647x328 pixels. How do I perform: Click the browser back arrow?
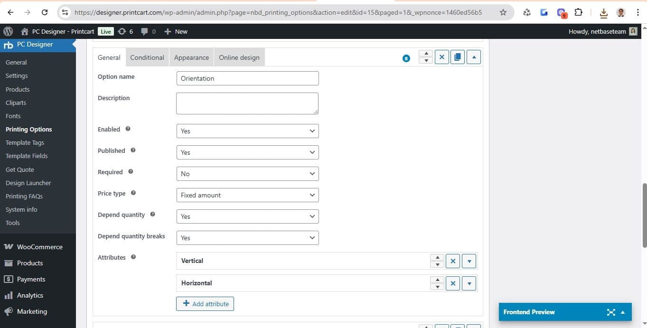[10, 12]
